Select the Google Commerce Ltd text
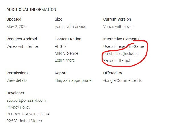Image resolution: width=185 pixels, height=134 pixels. (123, 80)
